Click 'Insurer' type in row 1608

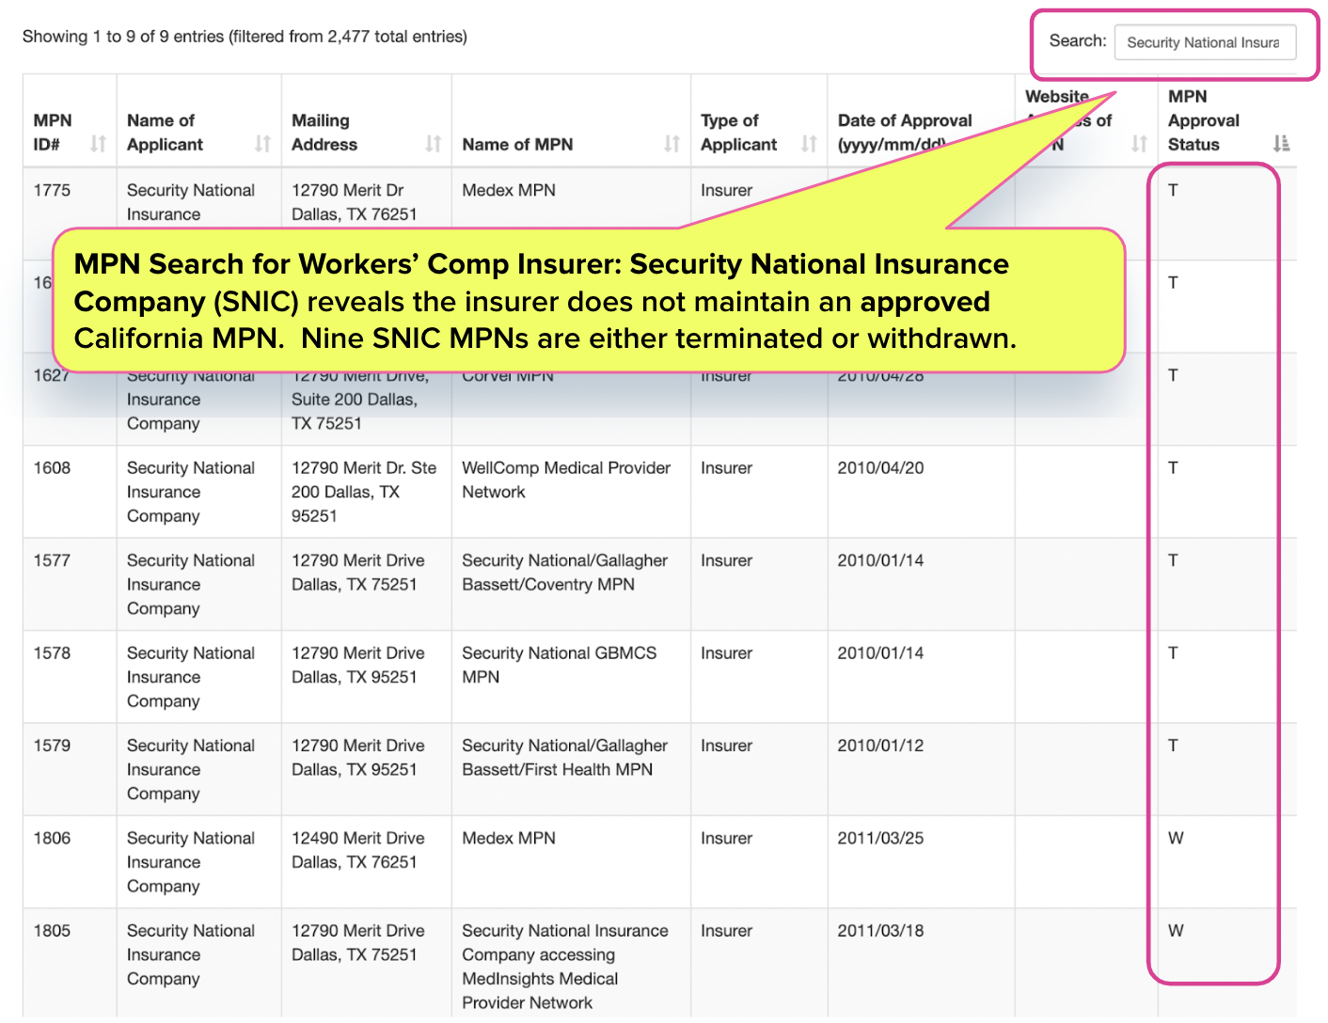pos(726,467)
